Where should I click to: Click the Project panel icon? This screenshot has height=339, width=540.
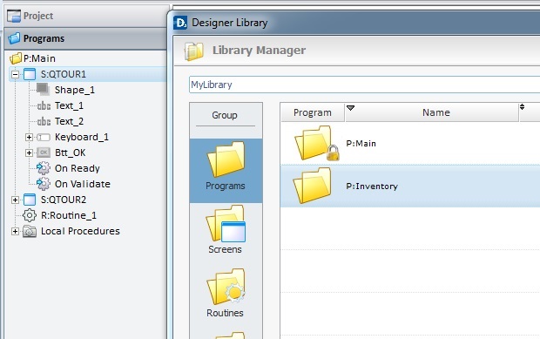(14, 16)
